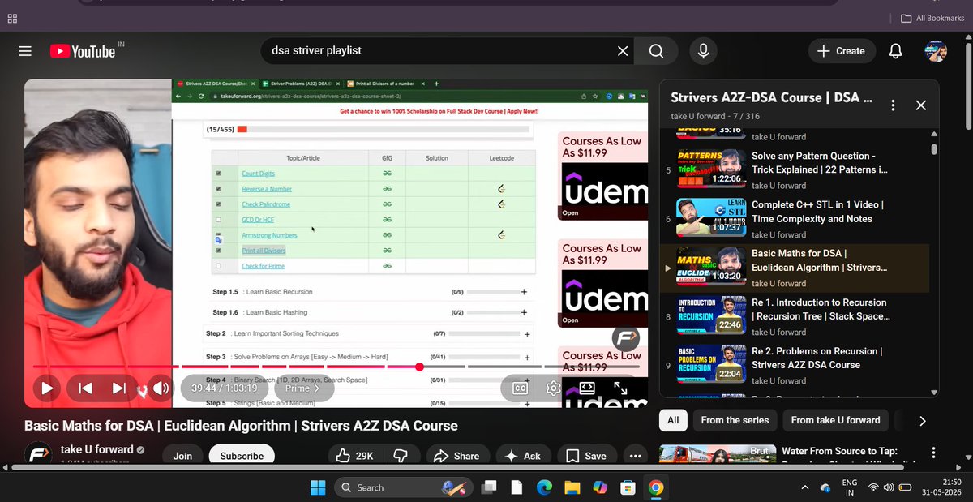Open options for Water From Source video
973x502 pixels.
coord(933,453)
